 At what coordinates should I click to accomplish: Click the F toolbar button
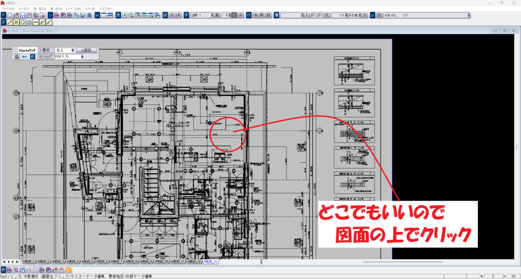click(x=4, y=15)
